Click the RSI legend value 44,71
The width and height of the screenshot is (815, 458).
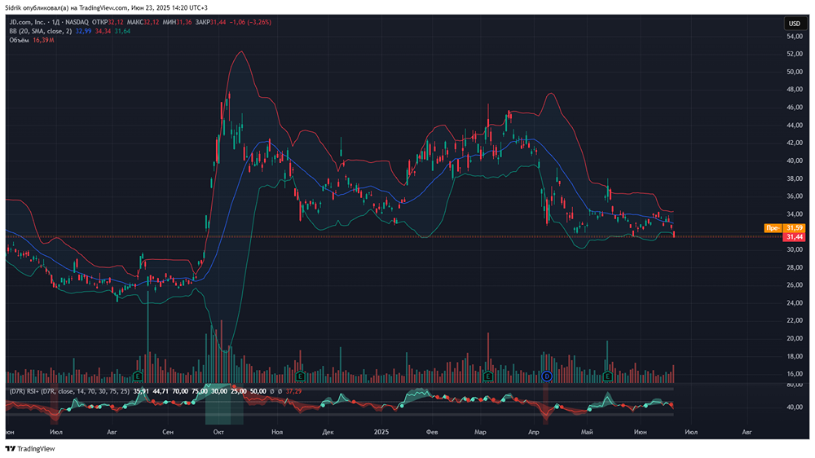click(x=161, y=391)
